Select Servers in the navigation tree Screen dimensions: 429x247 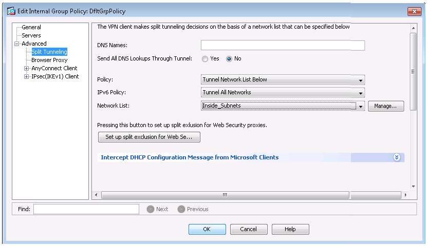(x=31, y=35)
